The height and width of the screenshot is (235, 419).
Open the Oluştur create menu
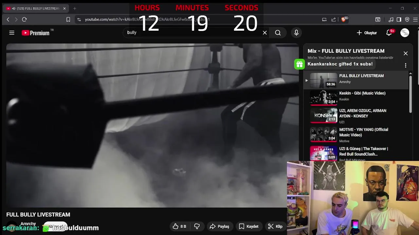(x=367, y=33)
